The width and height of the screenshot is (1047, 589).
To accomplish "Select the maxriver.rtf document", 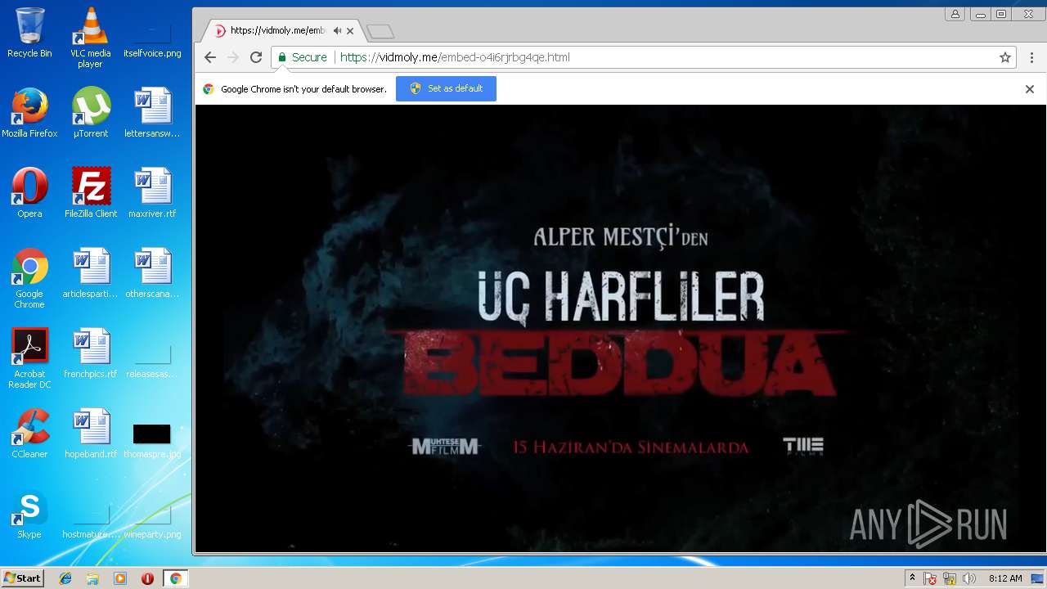I will coord(152,193).
